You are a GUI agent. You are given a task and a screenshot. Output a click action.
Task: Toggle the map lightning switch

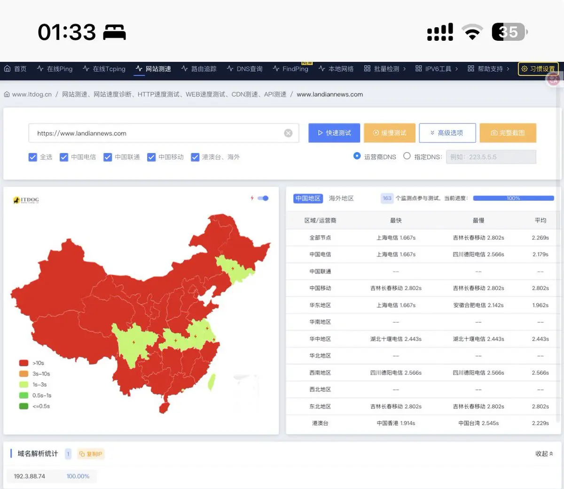pyautogui.click(x=263, y=198)
